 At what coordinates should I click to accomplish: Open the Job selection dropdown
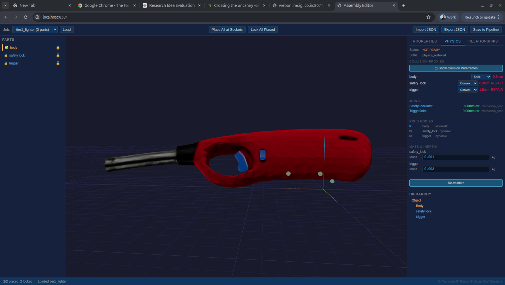tap(35, 30)
